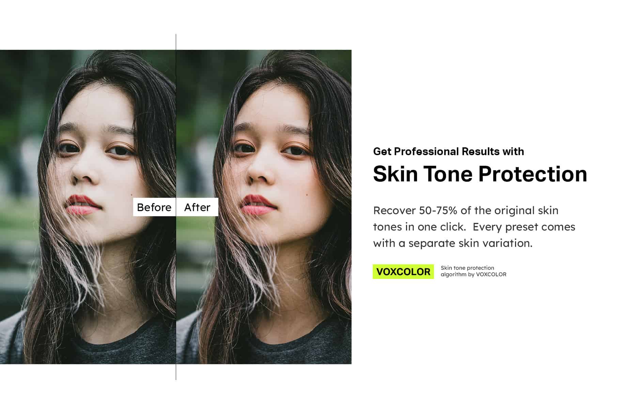Open the After portrait photo

pos(264,207)
